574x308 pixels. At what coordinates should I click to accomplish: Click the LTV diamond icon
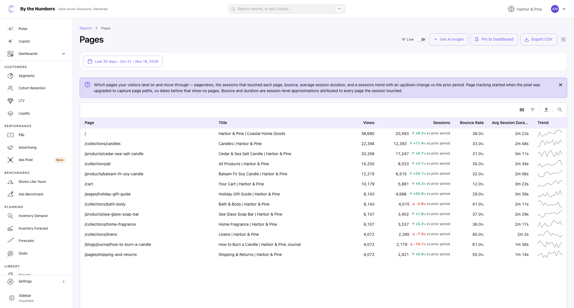click(x=10, y=101)
